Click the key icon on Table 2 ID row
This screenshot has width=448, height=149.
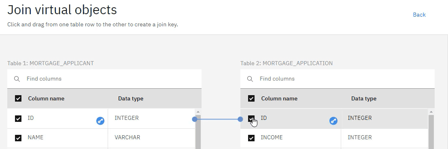(x=333, y=121)
